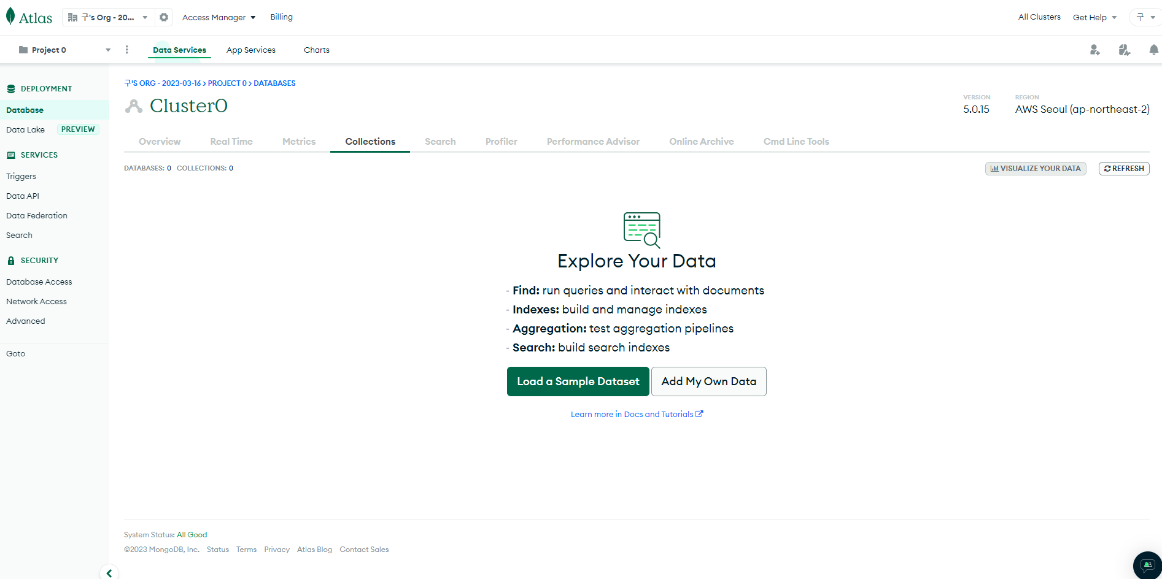Open the Get Help dropdown
This screenshot has height=579, width=1162.
coord(1094,17)
